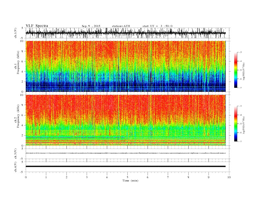This screenshot has height=199, width=258.
Task: Click the 'ch.4(V)' axis label
Action: [16, 167]
